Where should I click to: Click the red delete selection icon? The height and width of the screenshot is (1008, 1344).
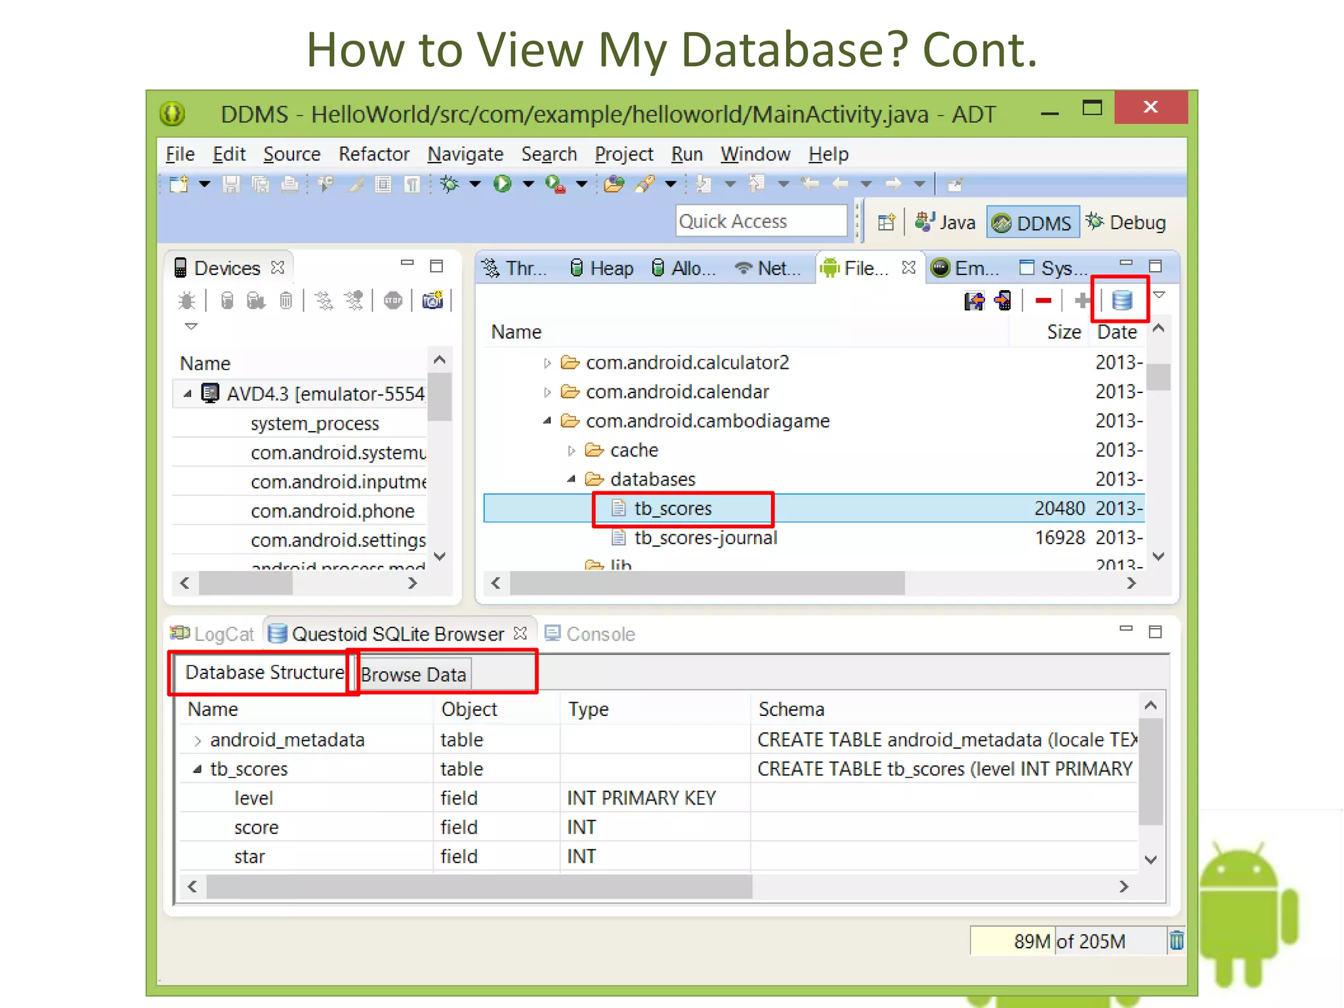(1043, 301)
